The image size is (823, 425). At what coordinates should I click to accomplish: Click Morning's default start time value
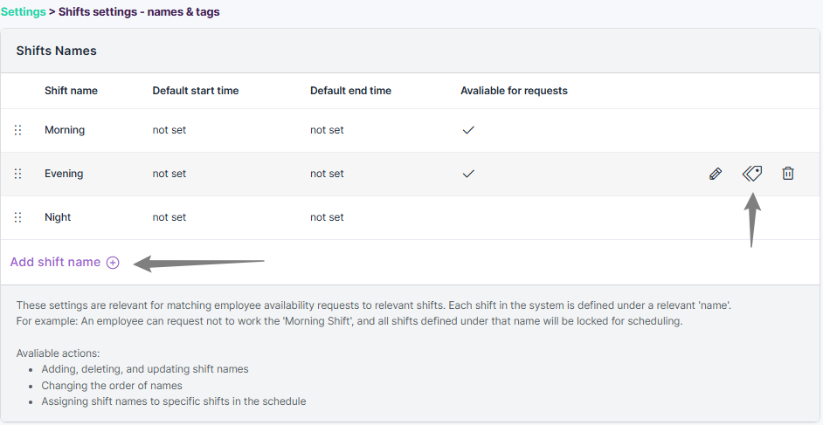169,130
